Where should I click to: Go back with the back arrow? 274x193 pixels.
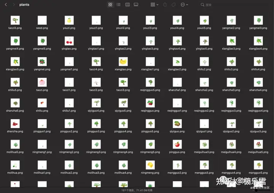[x=6, y=5]
